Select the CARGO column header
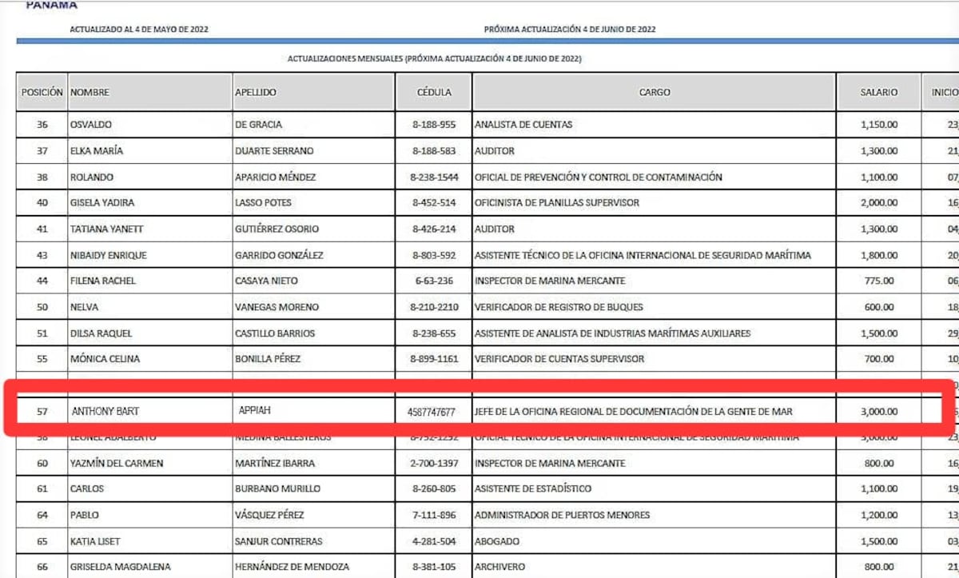 tap(654, 91)
